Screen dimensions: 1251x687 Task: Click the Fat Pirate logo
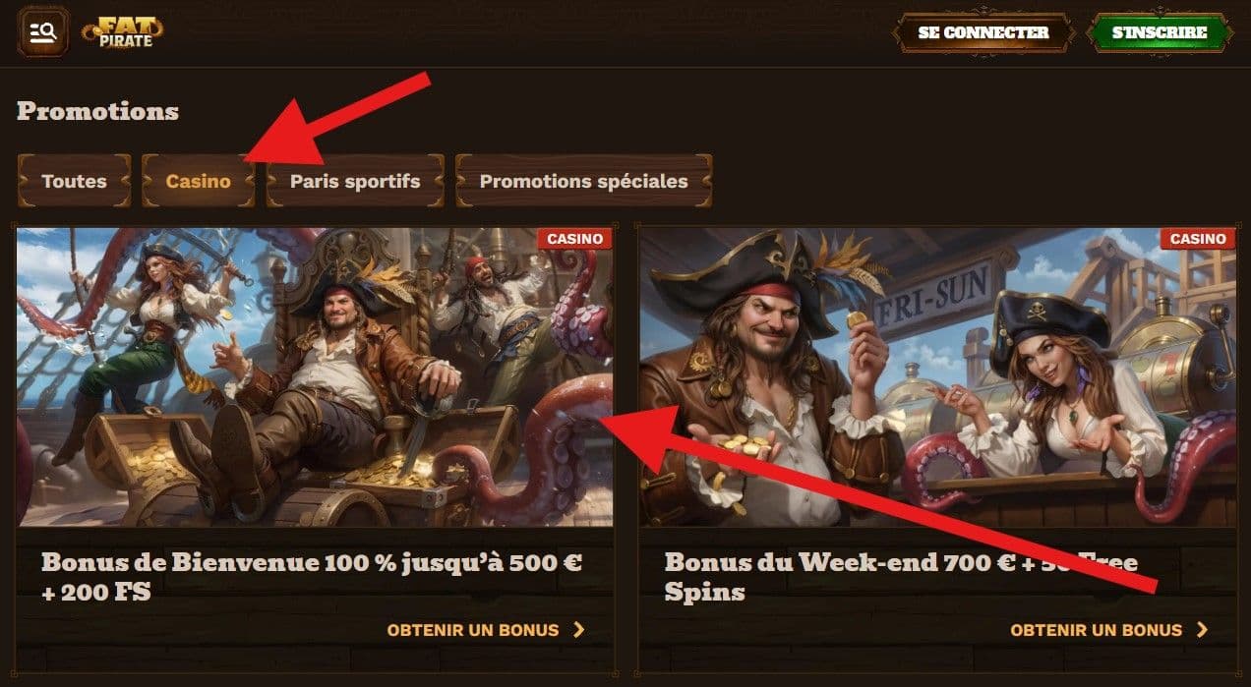tap(123, 32)
